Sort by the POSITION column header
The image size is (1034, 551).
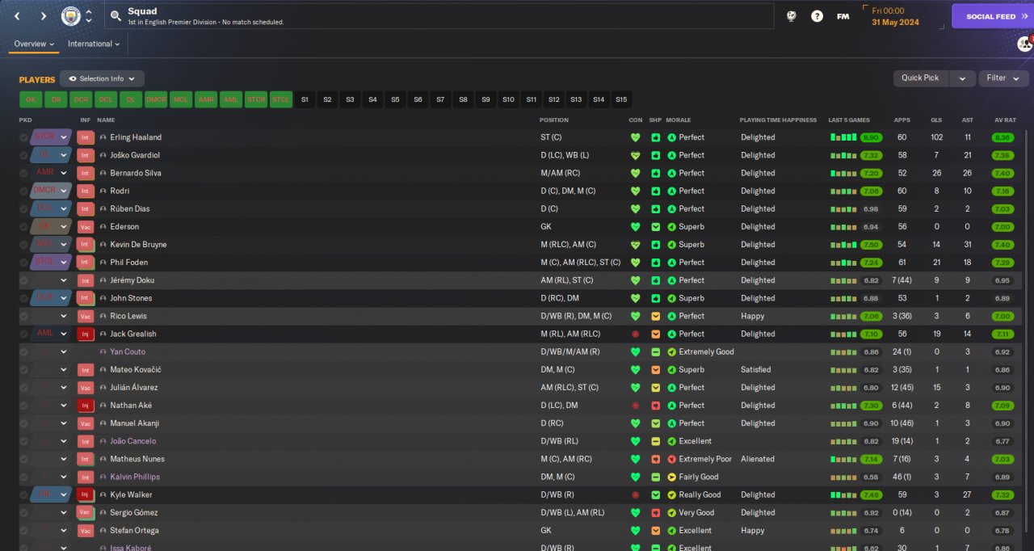pos(554,120)
